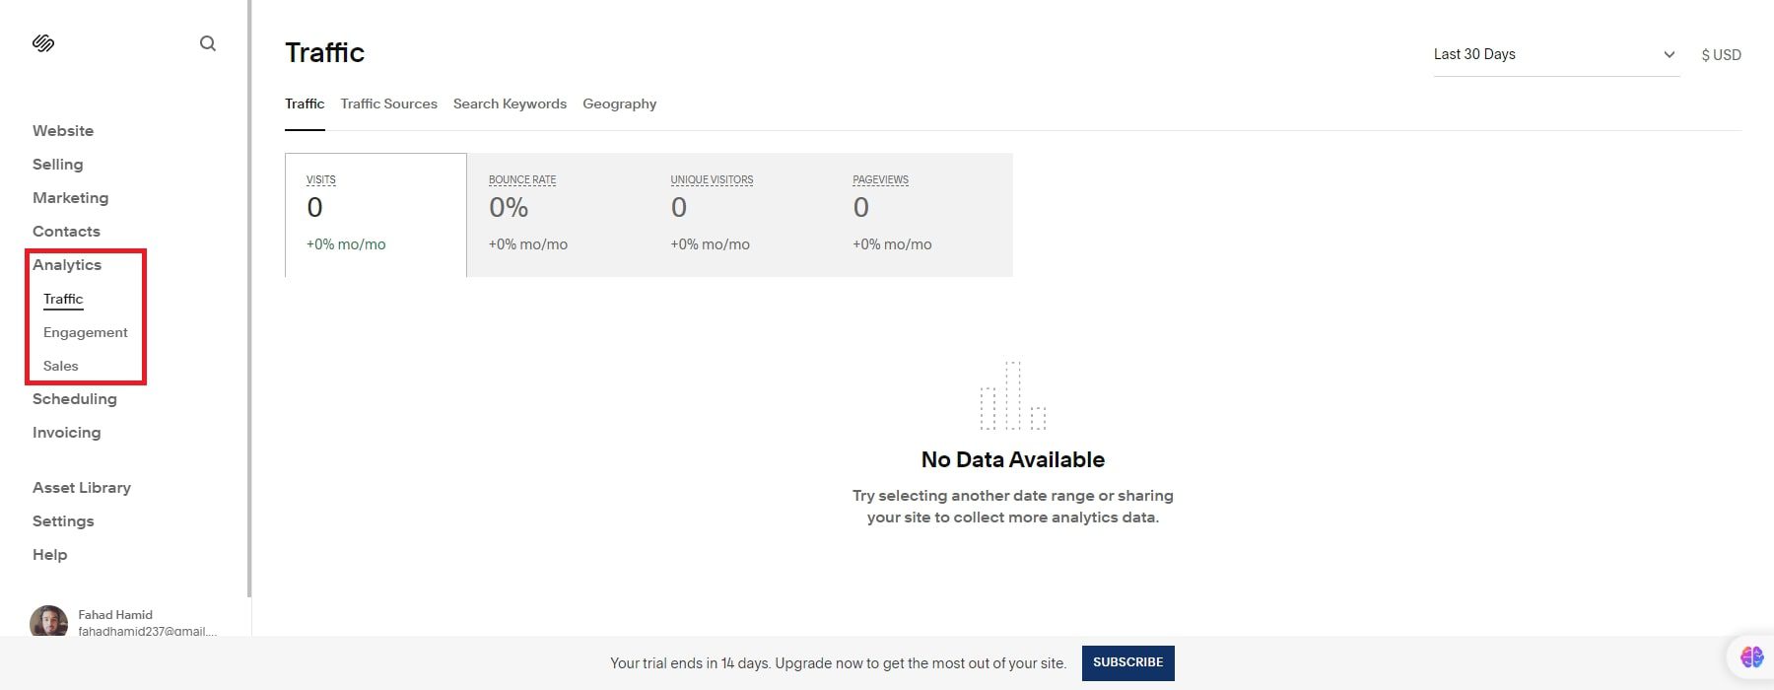Select the Traffic tab under the heading

[x=305, y=103]
